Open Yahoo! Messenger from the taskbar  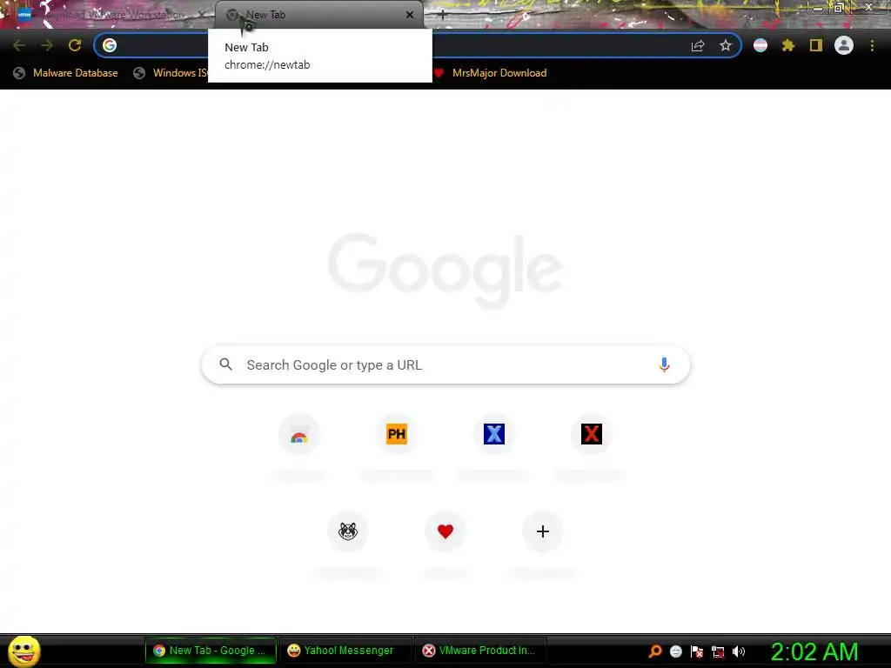[x=345, y=651]
